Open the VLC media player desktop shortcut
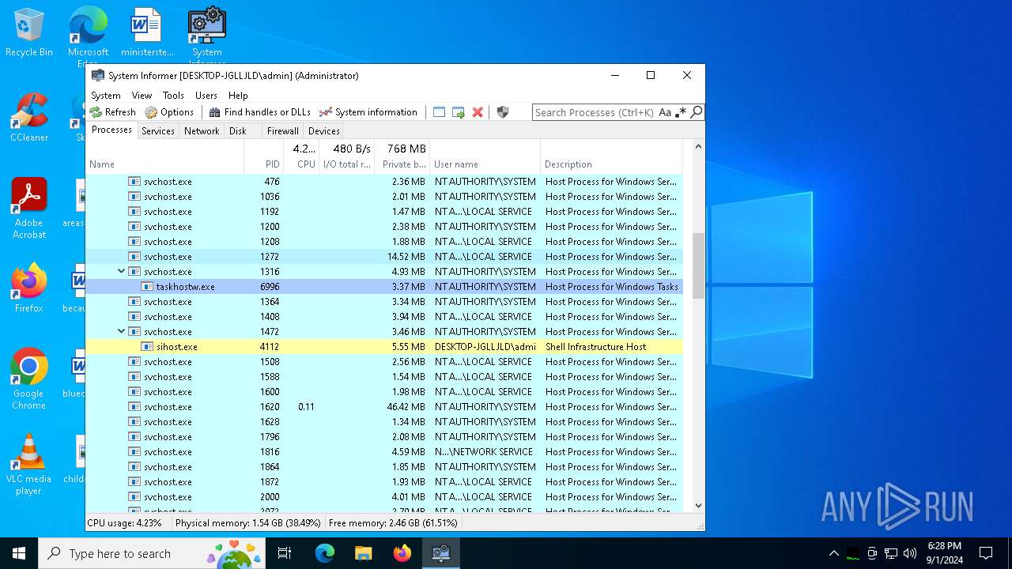This screenshot has width=1012, height=569. point(29,465)
